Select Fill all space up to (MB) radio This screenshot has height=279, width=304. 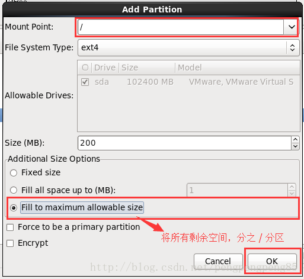[x=14, y=190]
